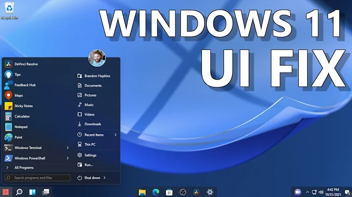Screen dimensions: 352x197
Task: Expand Windows Terminal jump list arrow
Action: pyautogui.click(x=67, y=148)
